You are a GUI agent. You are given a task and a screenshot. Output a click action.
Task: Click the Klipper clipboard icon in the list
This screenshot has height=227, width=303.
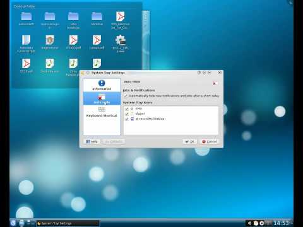[x=132, y=113]
